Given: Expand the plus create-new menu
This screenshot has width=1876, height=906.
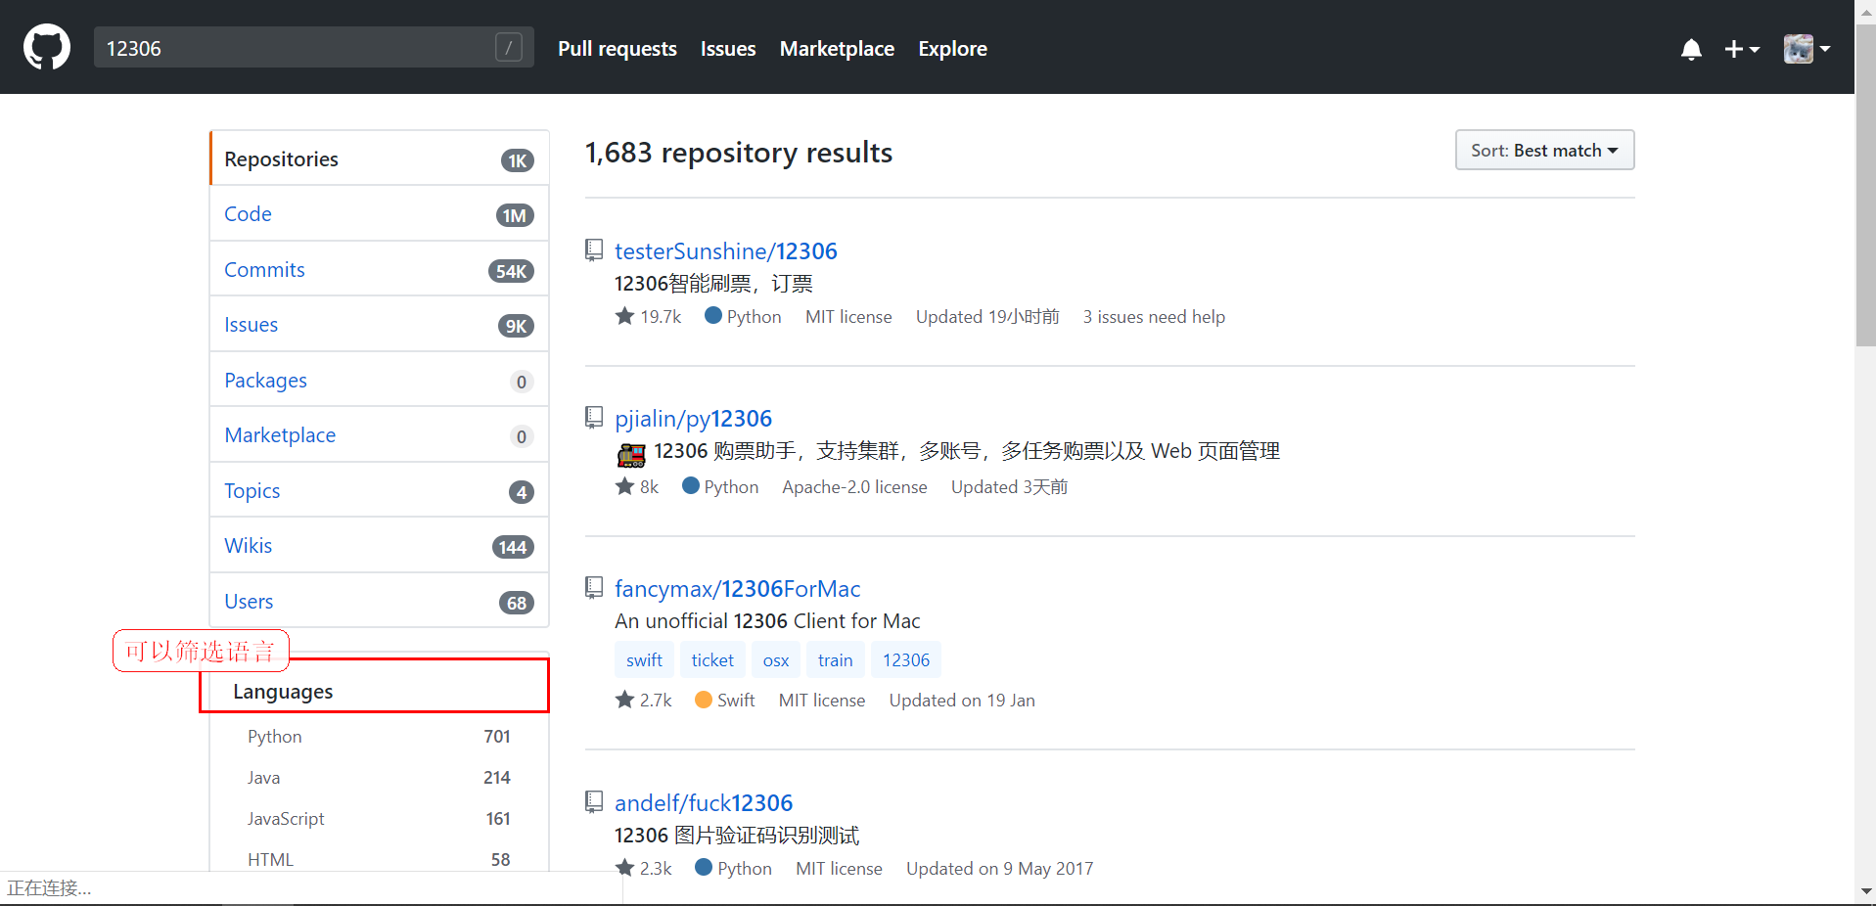Looking at the screenshot, I should (x=1742, y=49).
